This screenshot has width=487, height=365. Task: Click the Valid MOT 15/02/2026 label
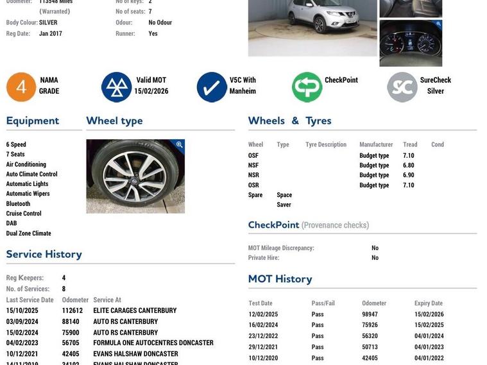pos(151,86)
